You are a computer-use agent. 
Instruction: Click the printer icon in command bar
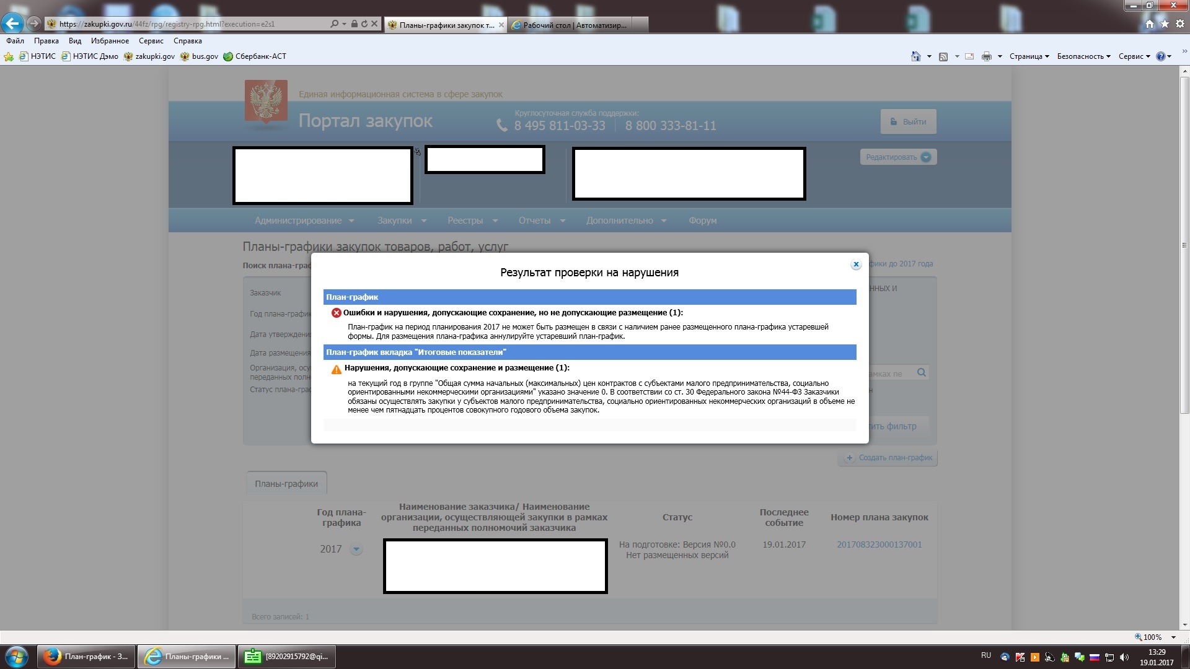[986, 56]
